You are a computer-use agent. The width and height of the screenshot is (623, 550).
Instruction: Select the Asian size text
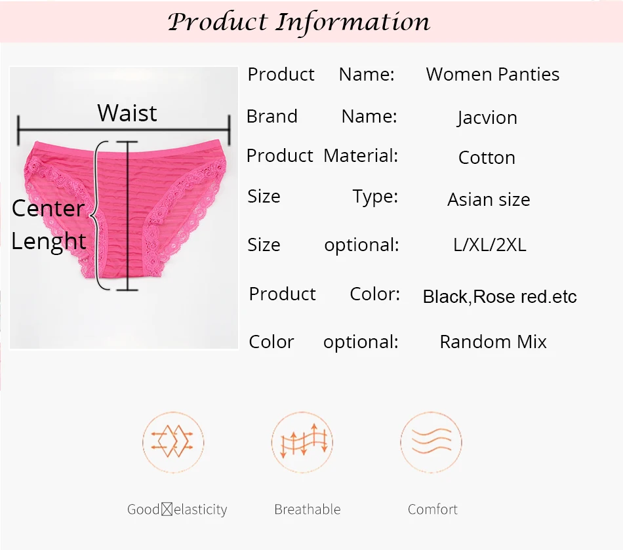[489, 199]
